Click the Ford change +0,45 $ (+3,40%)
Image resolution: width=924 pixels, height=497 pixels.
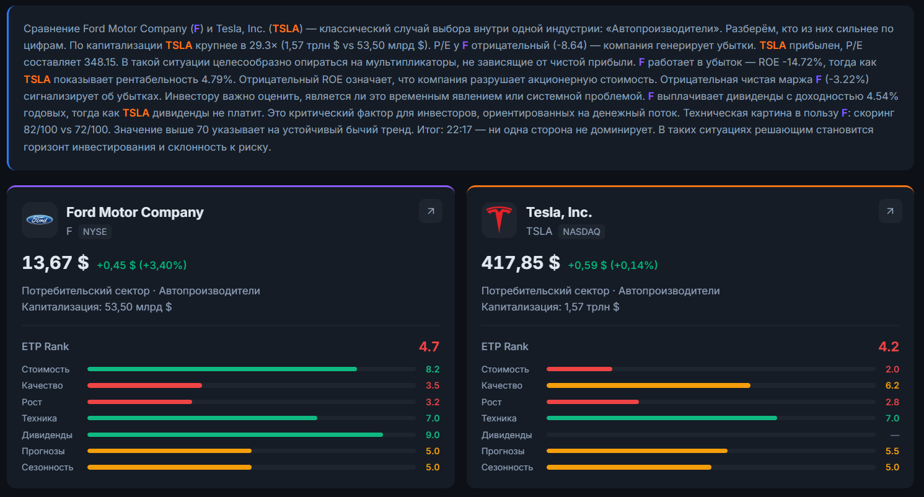(141, 265)
